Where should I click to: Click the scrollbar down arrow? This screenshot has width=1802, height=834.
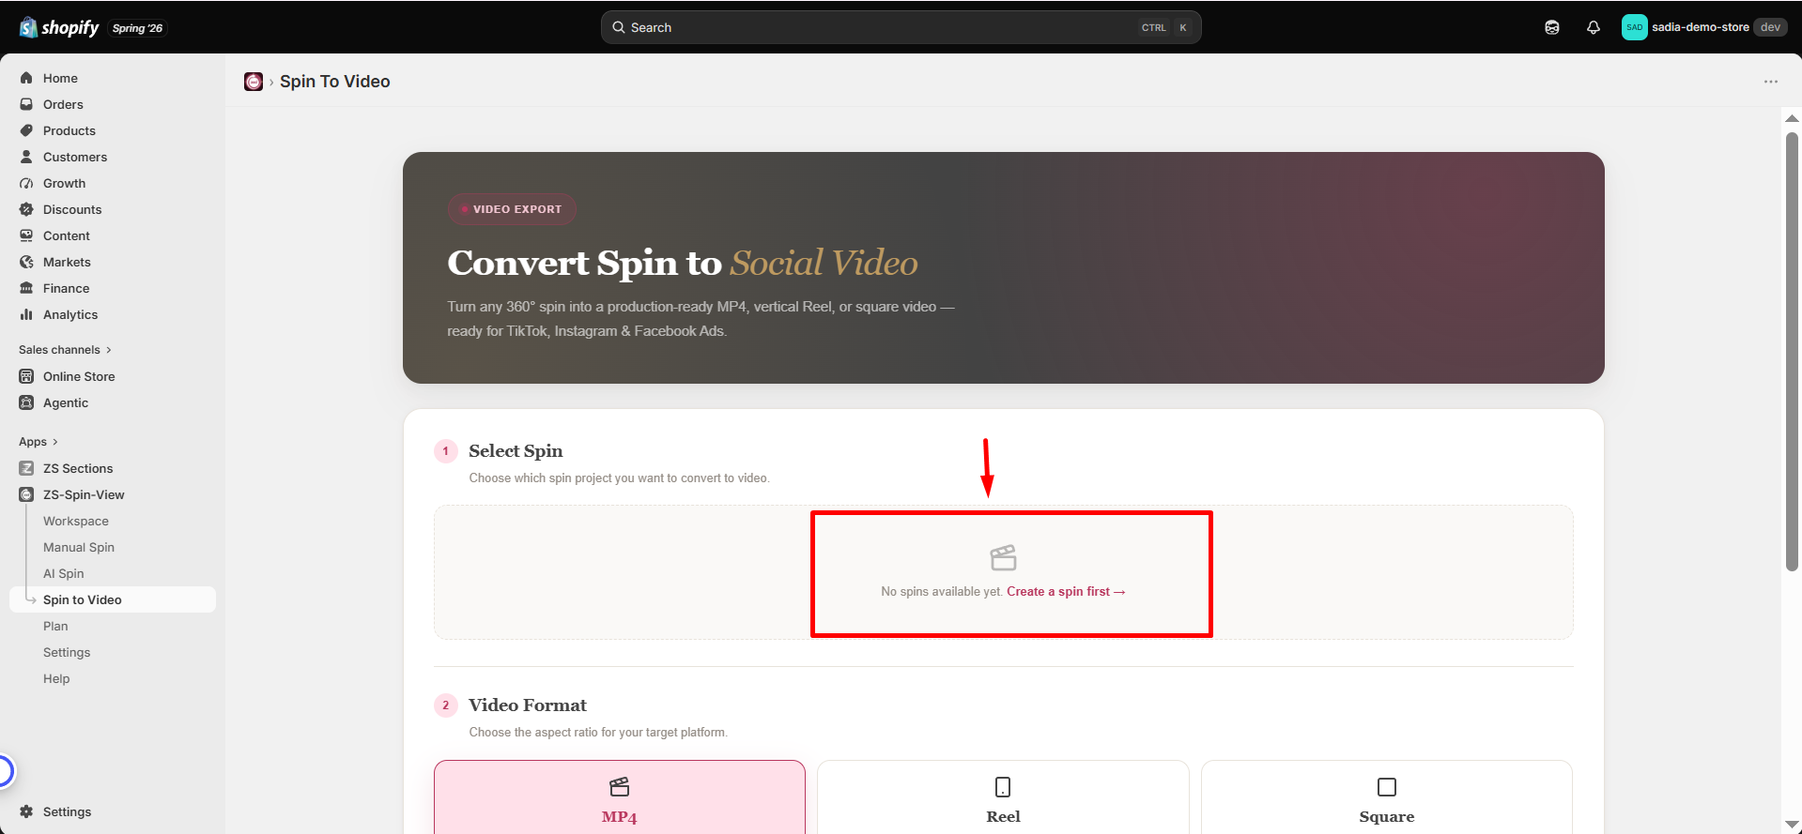[x=1792, y=824]
